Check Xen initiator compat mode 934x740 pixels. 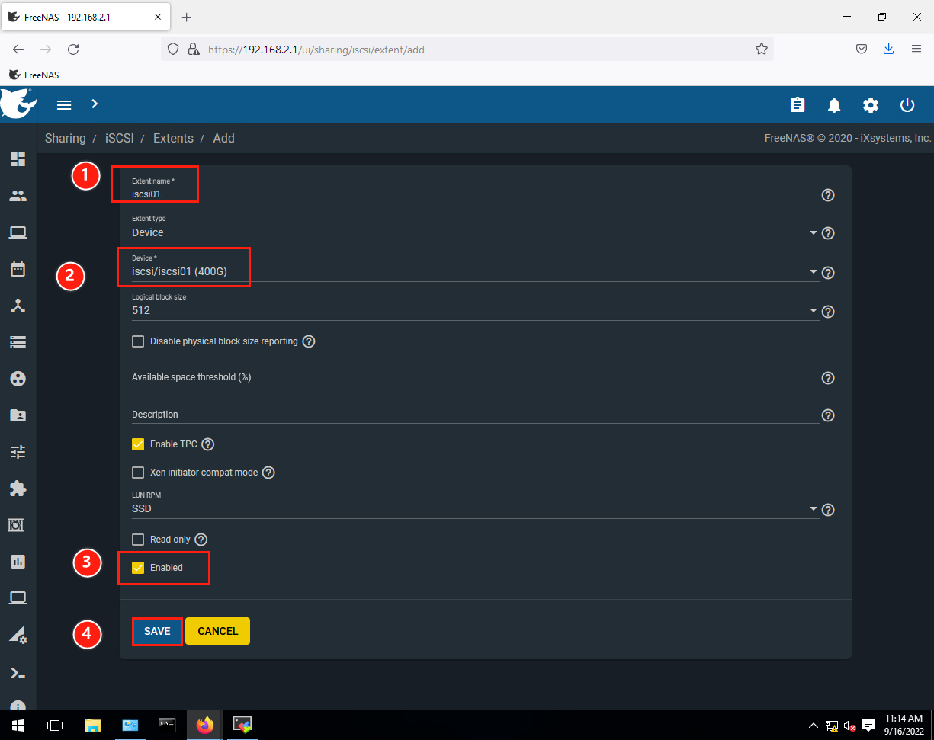pos(138,473)
